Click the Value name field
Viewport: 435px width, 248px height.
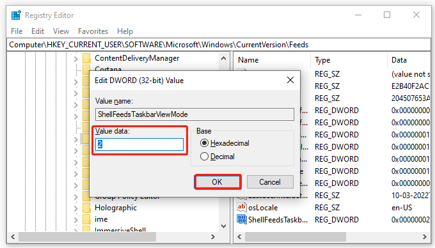click(x=194, y=114)
